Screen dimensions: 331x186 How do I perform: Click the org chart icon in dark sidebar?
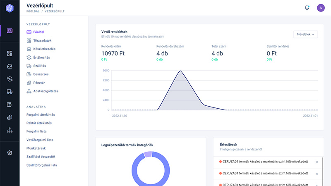point(10,130)
